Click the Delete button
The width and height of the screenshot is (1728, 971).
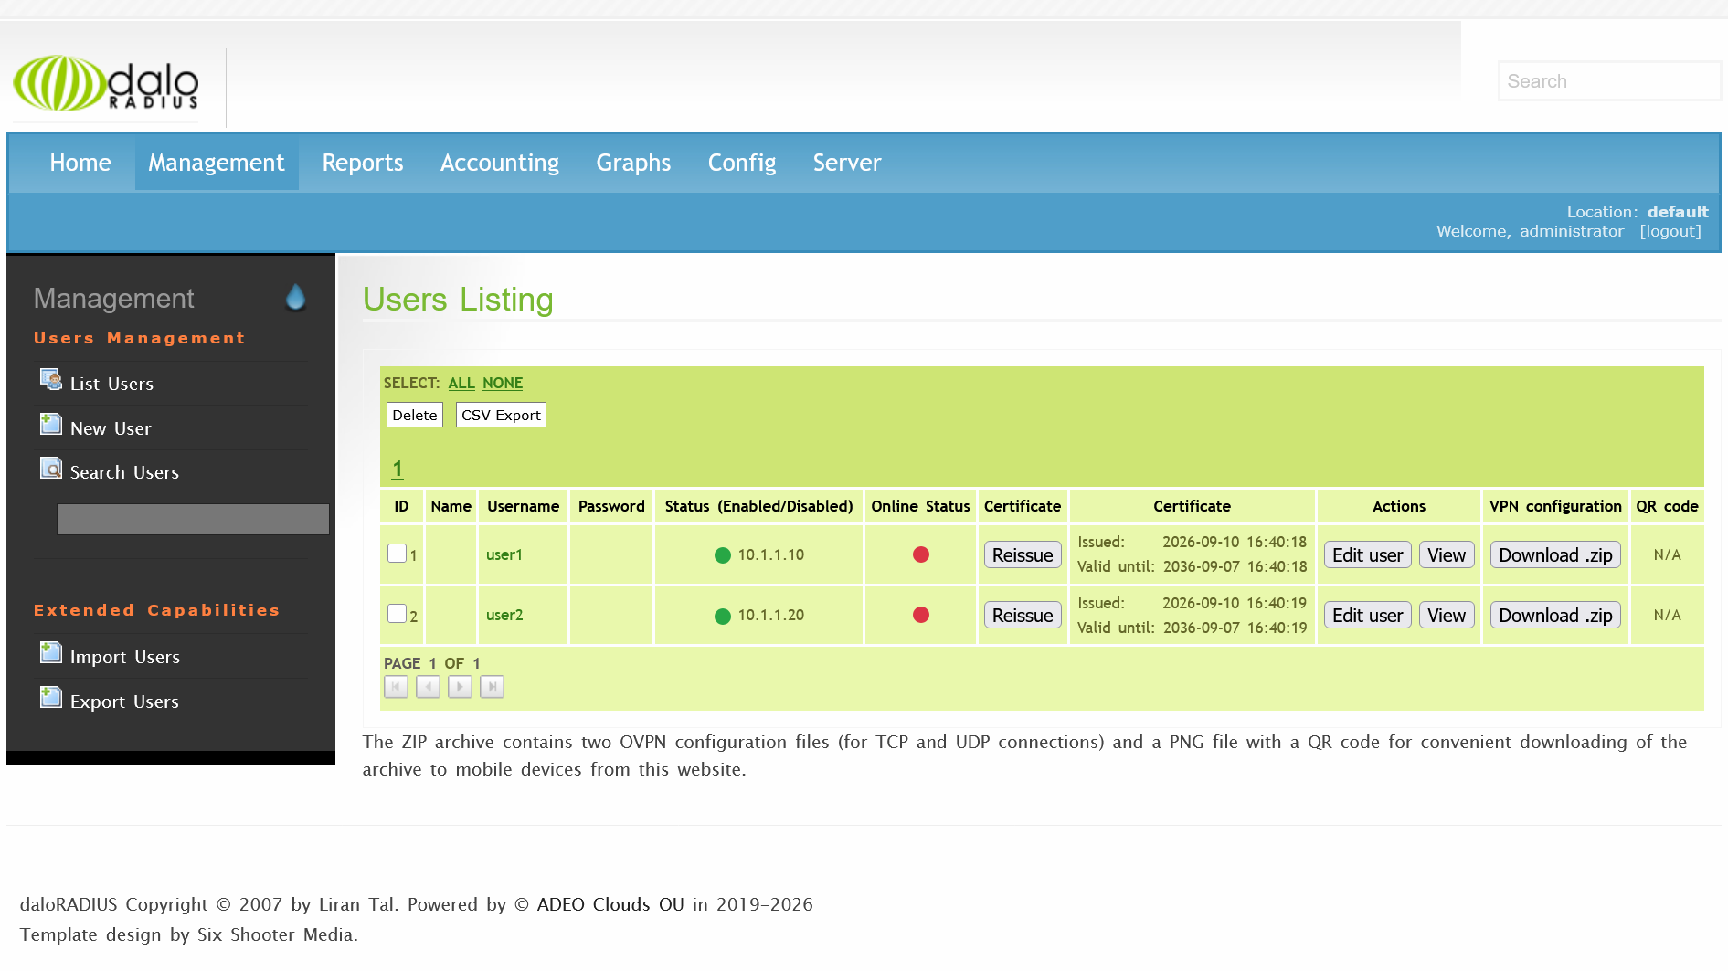coord(415,415)
